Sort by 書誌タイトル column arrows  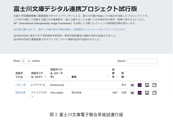(x=27, y=77)
